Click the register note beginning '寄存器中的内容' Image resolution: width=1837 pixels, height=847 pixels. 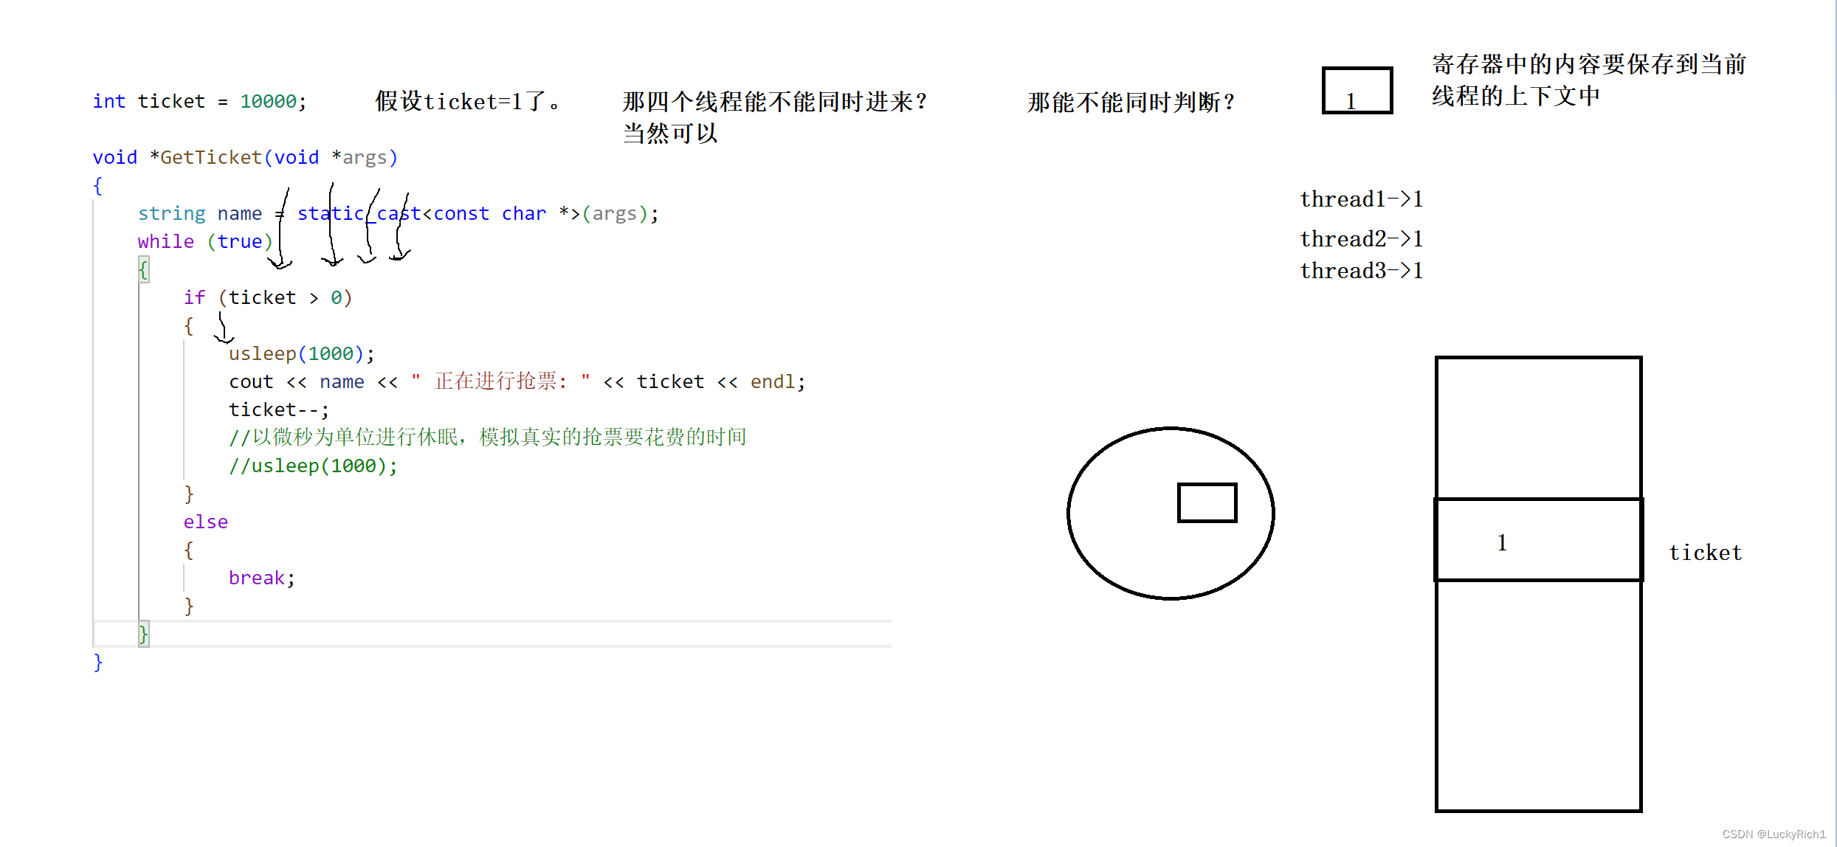[x=1589, y=80]
